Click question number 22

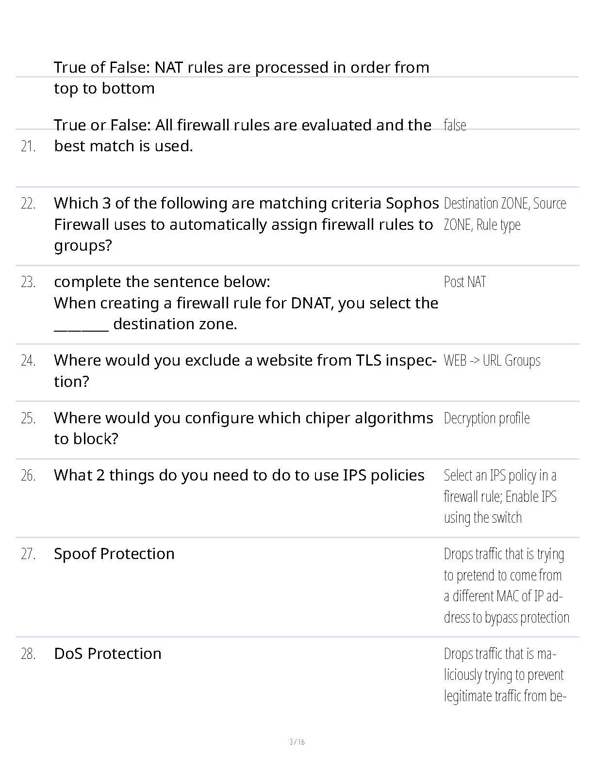pos(29,204)
